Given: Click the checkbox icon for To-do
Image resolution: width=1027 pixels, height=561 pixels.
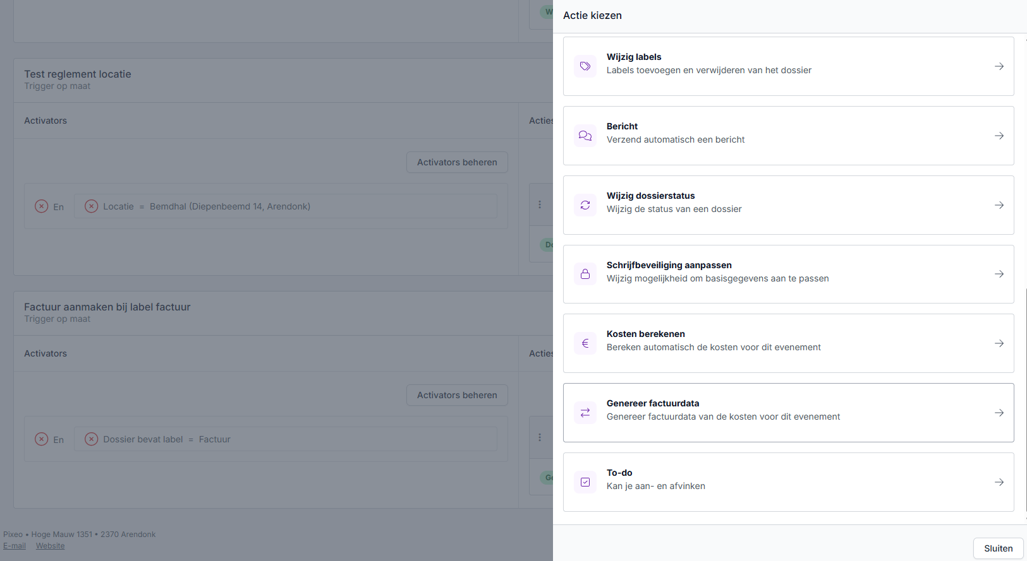Looking at the screenshot, I should click(x=585, y=482).
